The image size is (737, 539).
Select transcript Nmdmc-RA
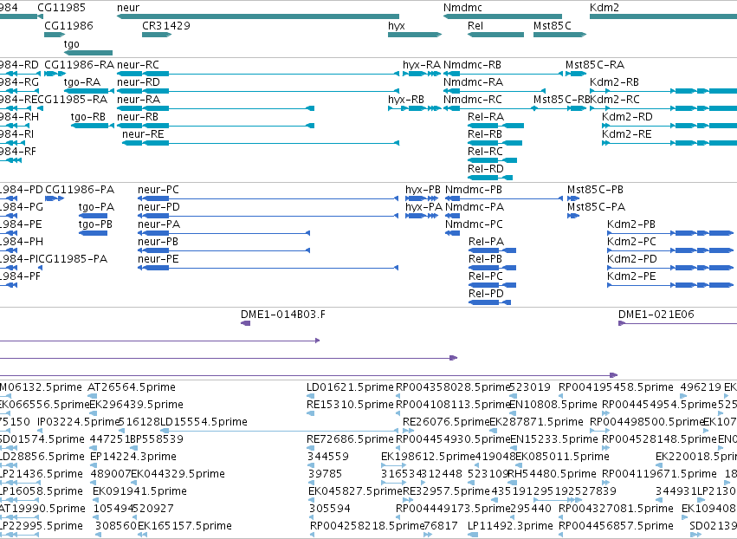pyautogui.click(x=473, y=82)
